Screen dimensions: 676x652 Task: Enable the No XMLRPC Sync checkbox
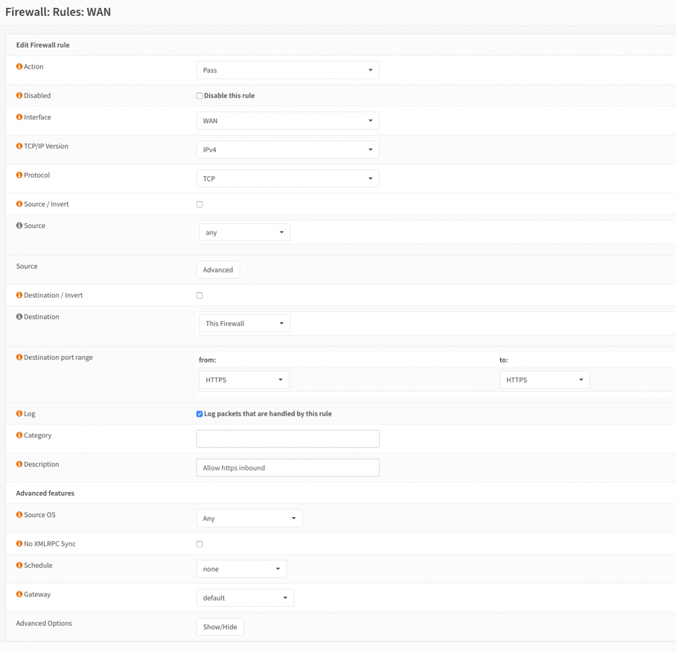point(200,544)
